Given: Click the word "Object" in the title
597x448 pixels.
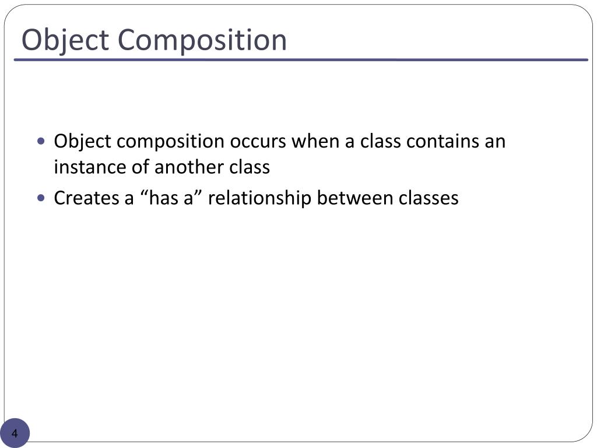Looking at the screenshot, I should pos(65,40).
